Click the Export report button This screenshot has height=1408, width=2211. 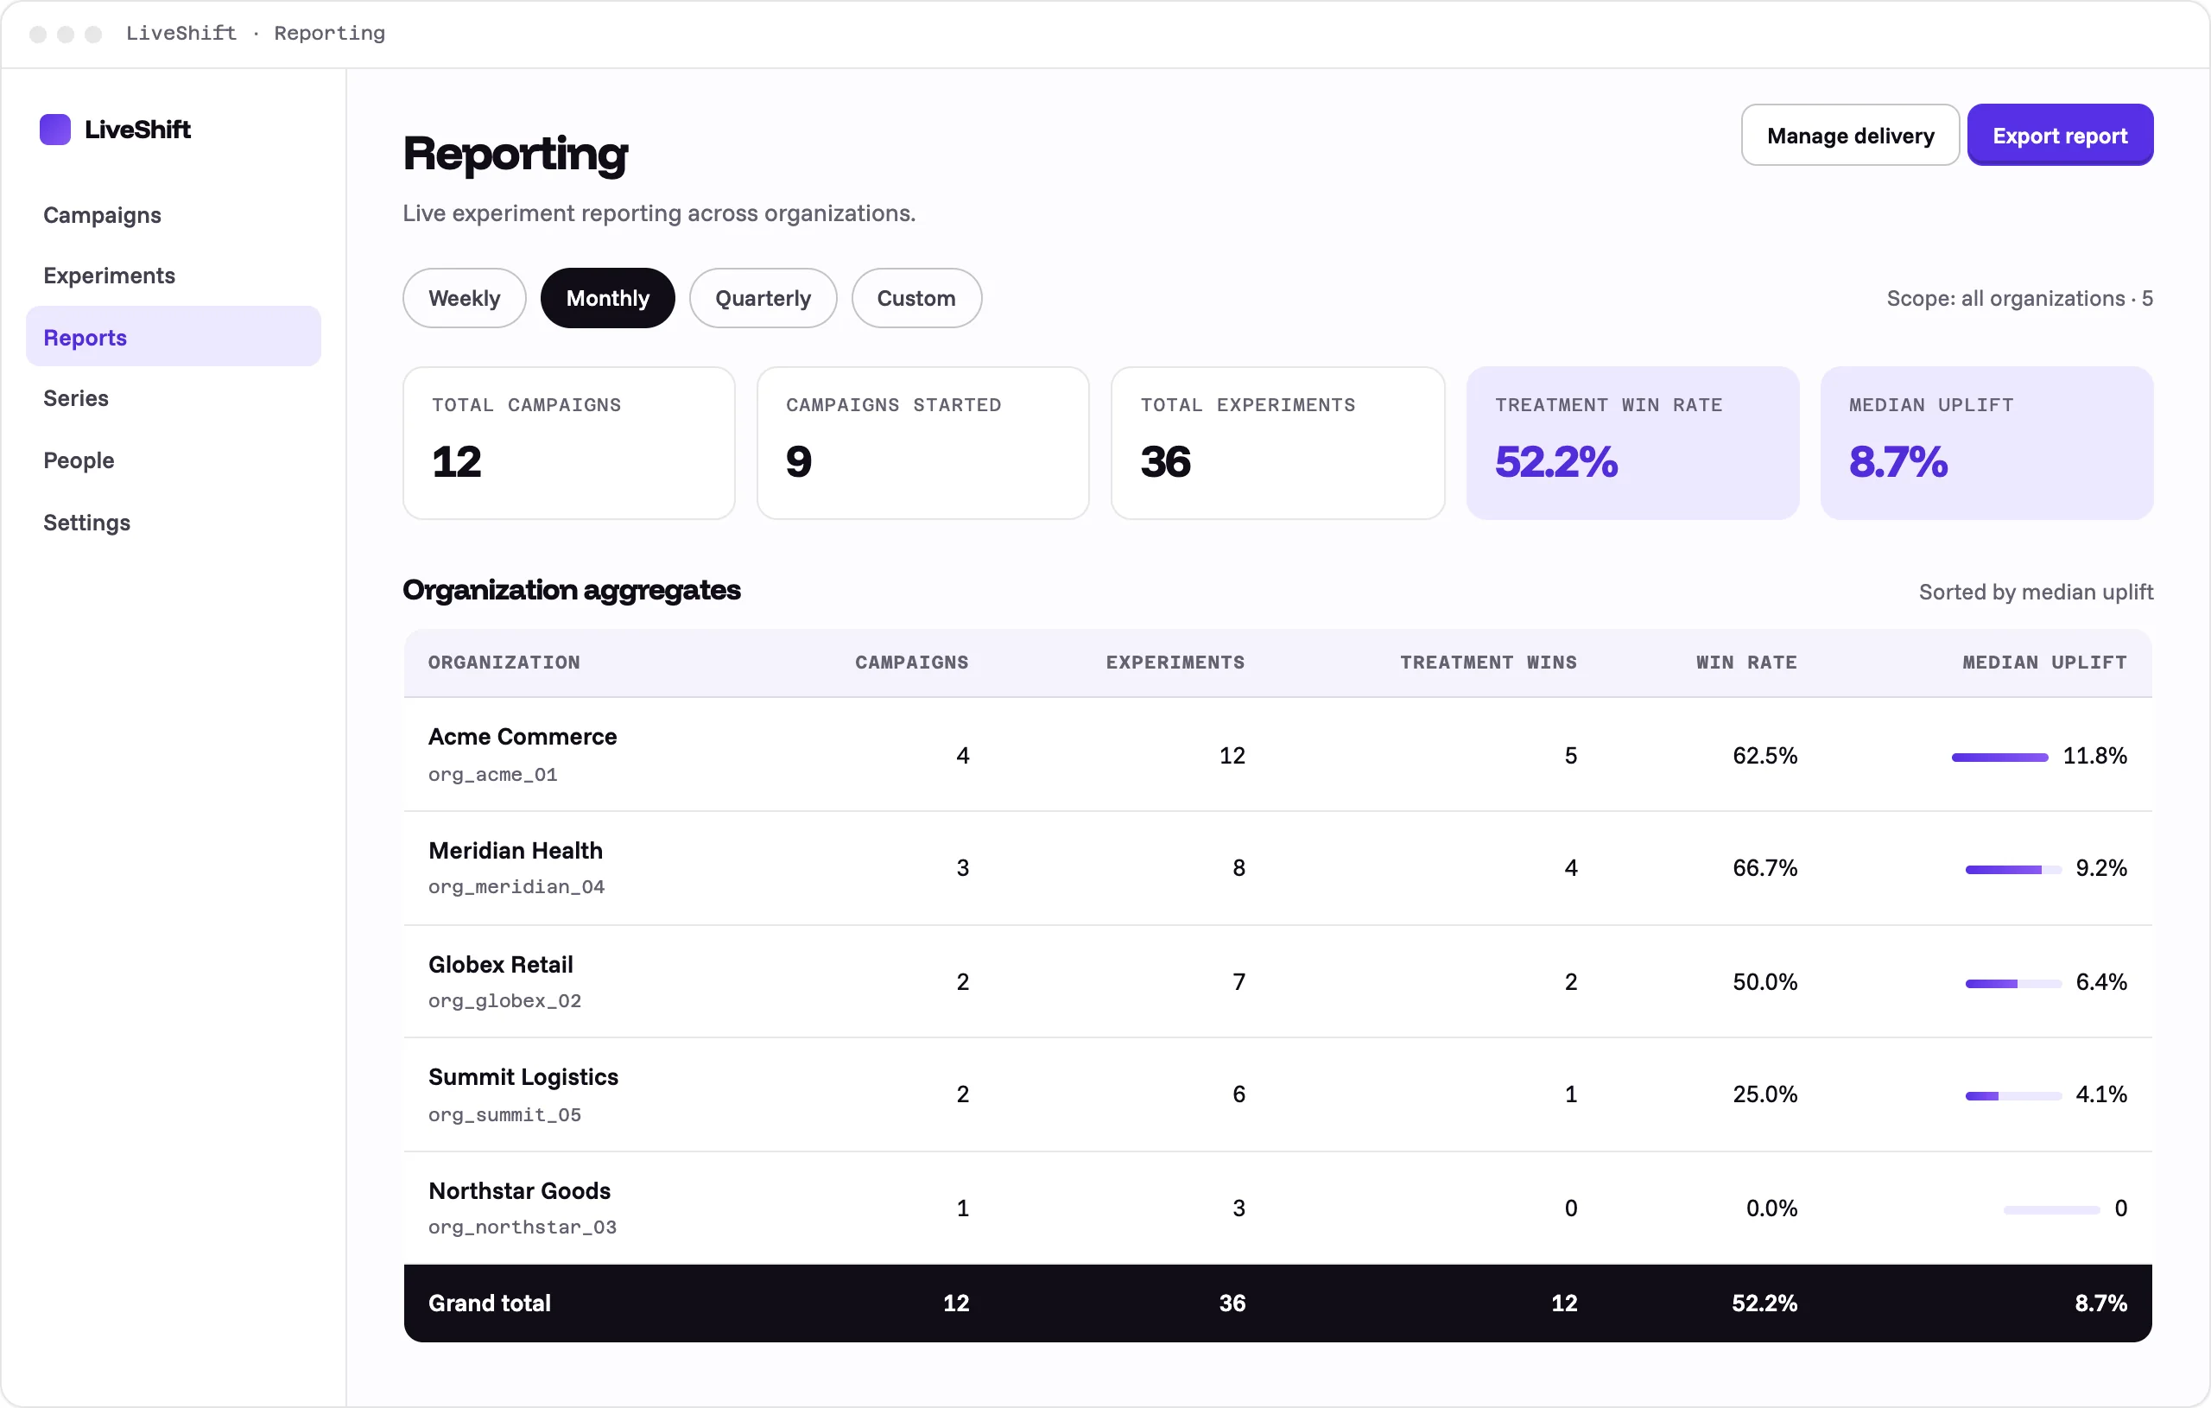(x=2060, y=135)
